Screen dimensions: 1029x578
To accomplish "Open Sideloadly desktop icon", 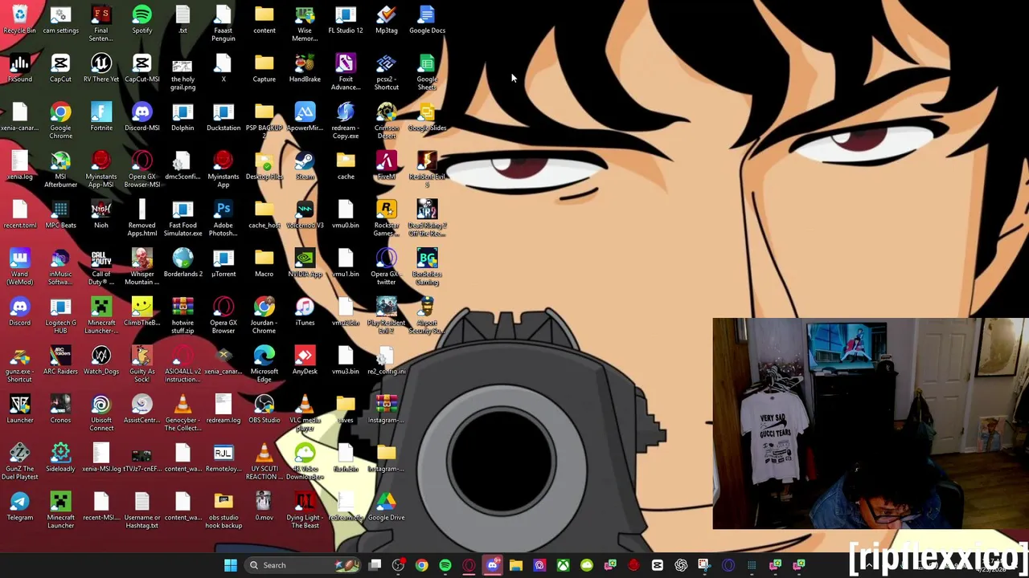I will pyautogui.click(x=60, y=458).
